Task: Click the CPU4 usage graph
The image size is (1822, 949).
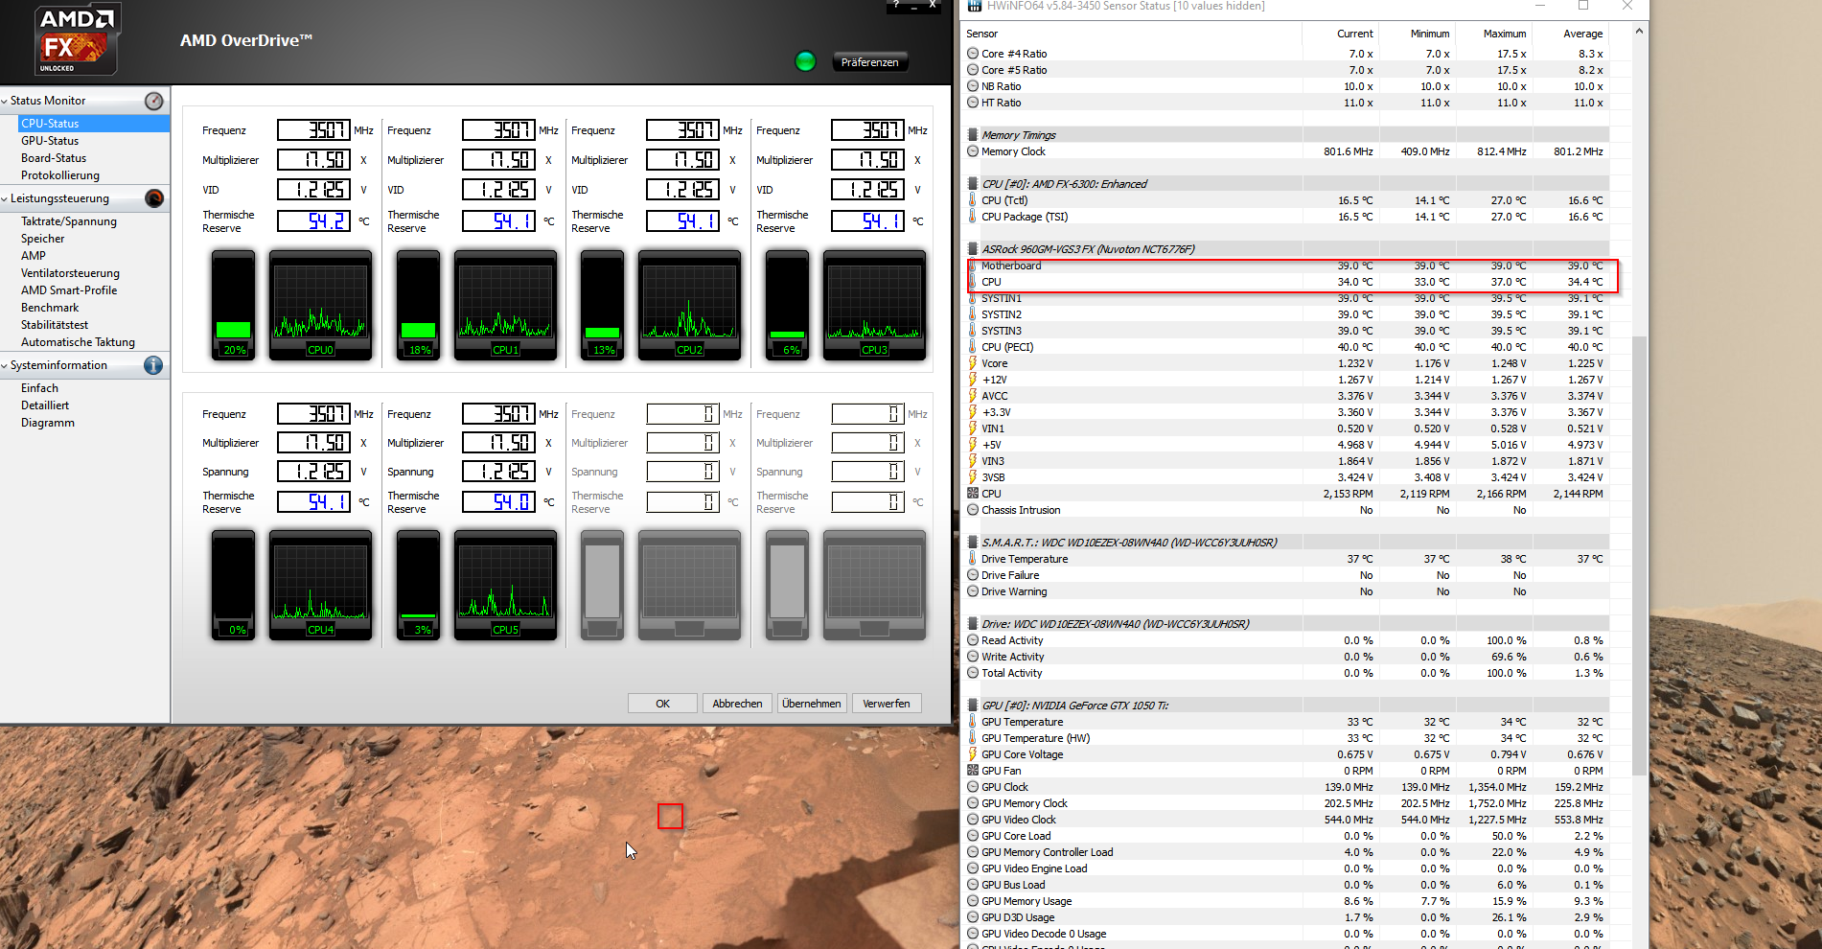Action: pos(320,585)
